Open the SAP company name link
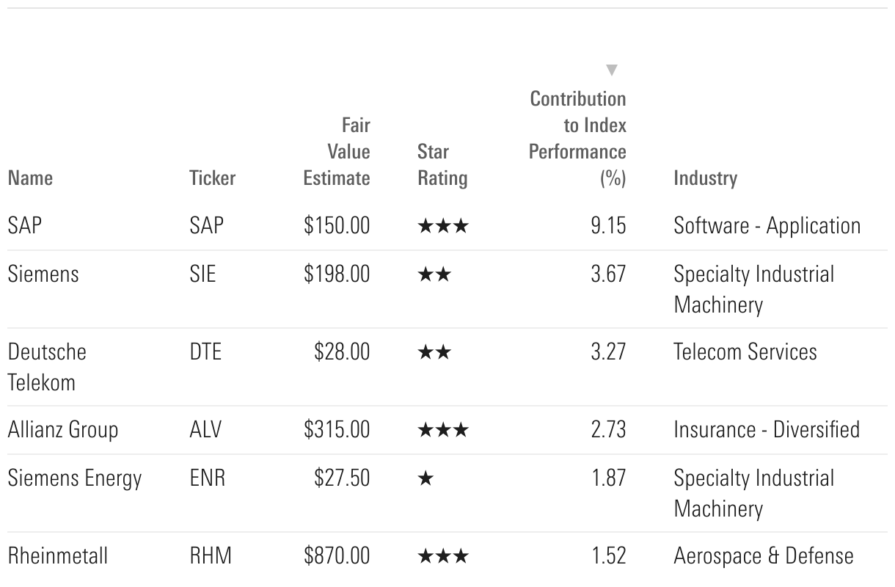This screenshot has height=587, width=895. click(x=25, y=225)
